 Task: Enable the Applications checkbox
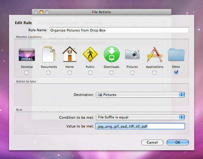[154, 72]
